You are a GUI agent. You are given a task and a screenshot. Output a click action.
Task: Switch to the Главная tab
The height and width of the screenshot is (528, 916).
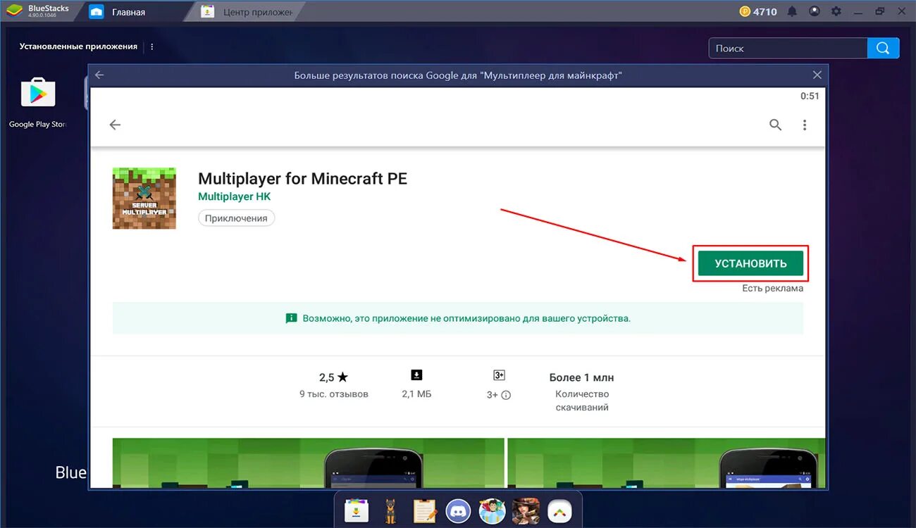point(129,12)
